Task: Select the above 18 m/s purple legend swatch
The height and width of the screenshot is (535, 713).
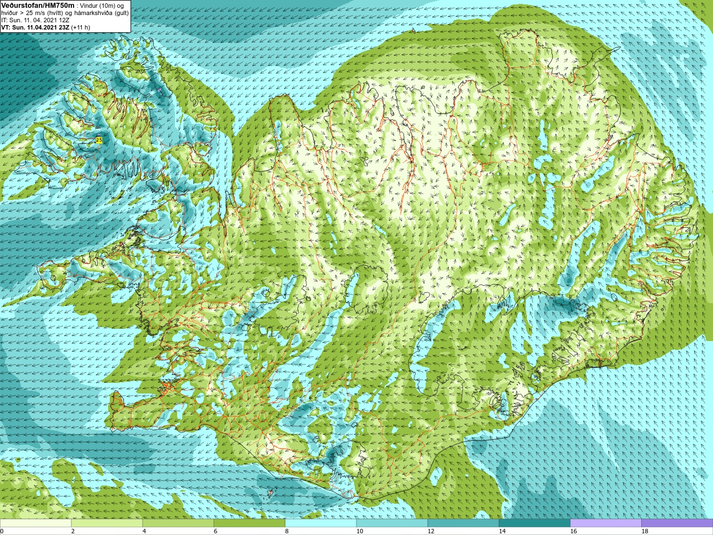Action: pos(677,523)
